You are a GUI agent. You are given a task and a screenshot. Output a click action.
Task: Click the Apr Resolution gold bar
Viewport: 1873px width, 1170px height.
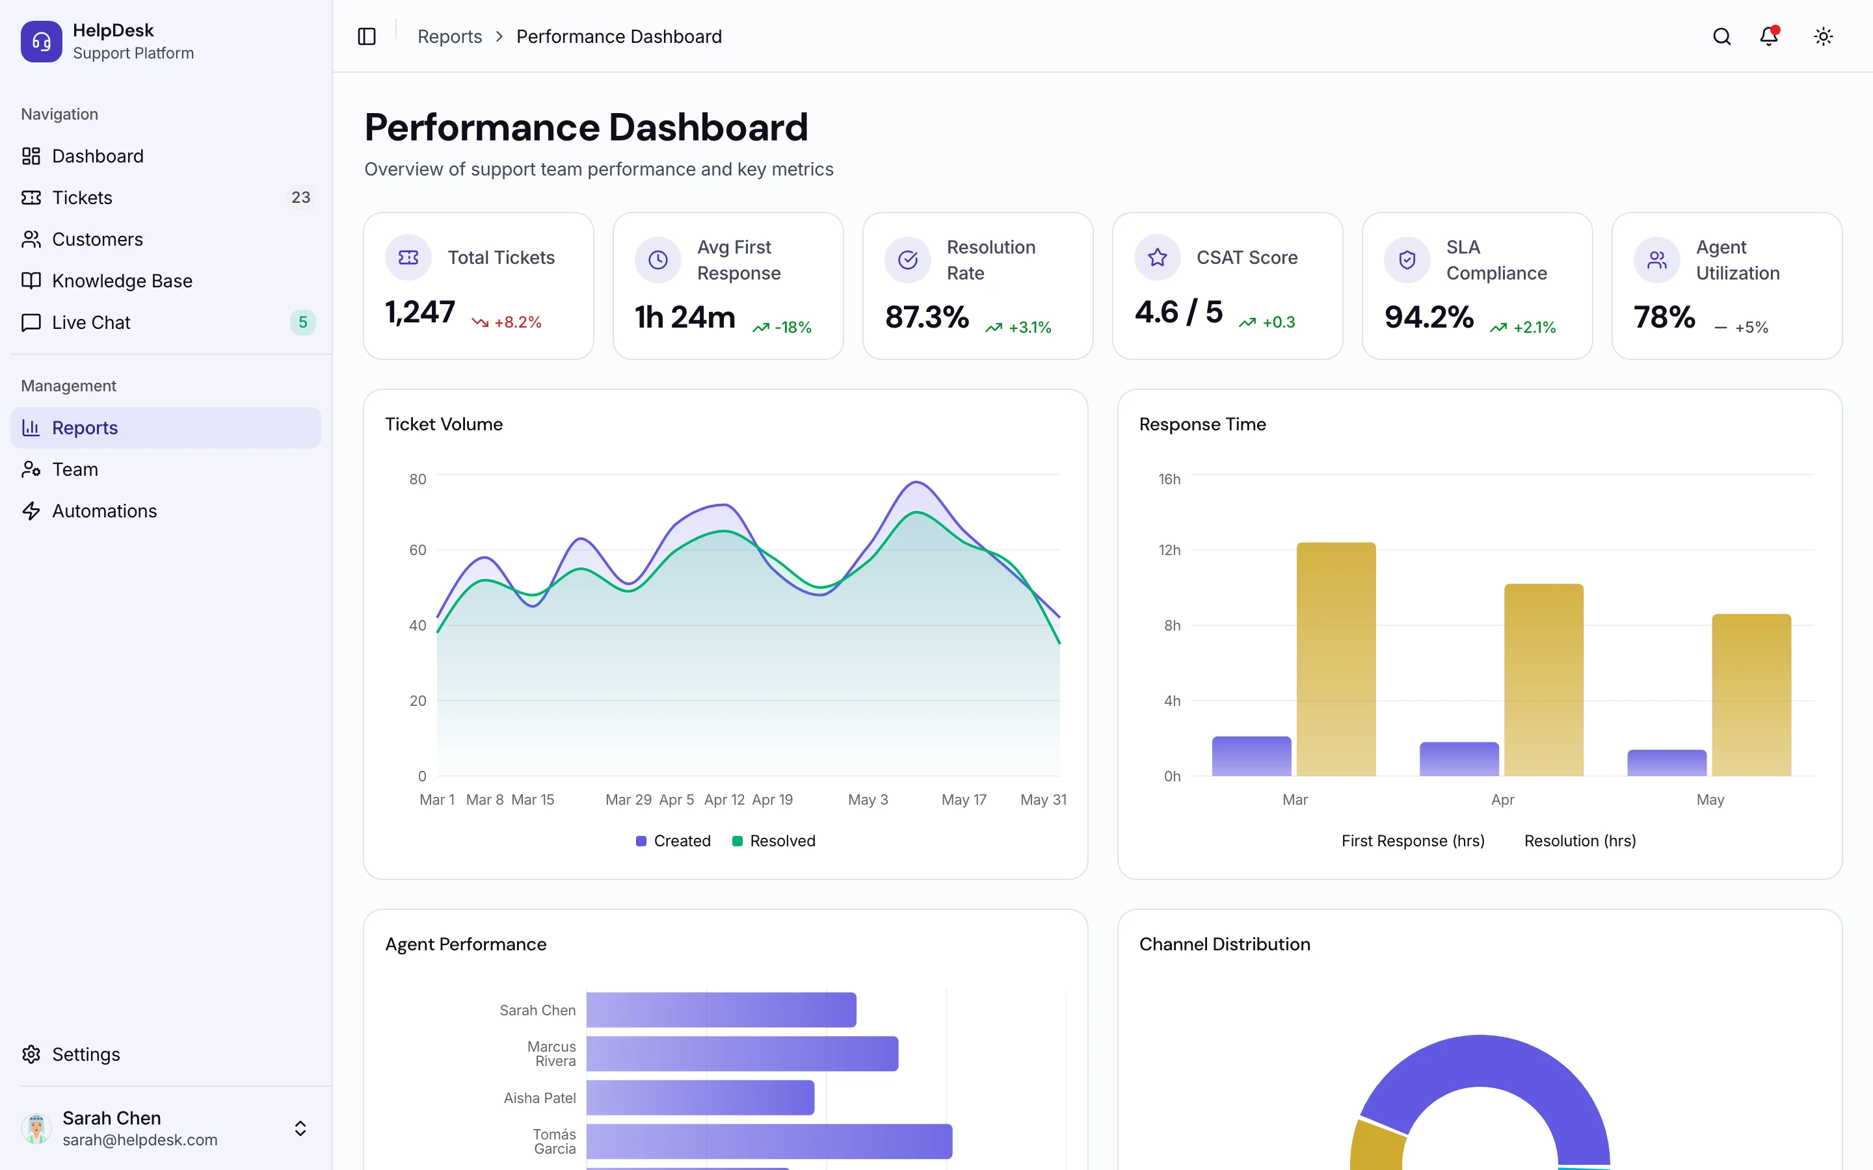point(1544,680)
